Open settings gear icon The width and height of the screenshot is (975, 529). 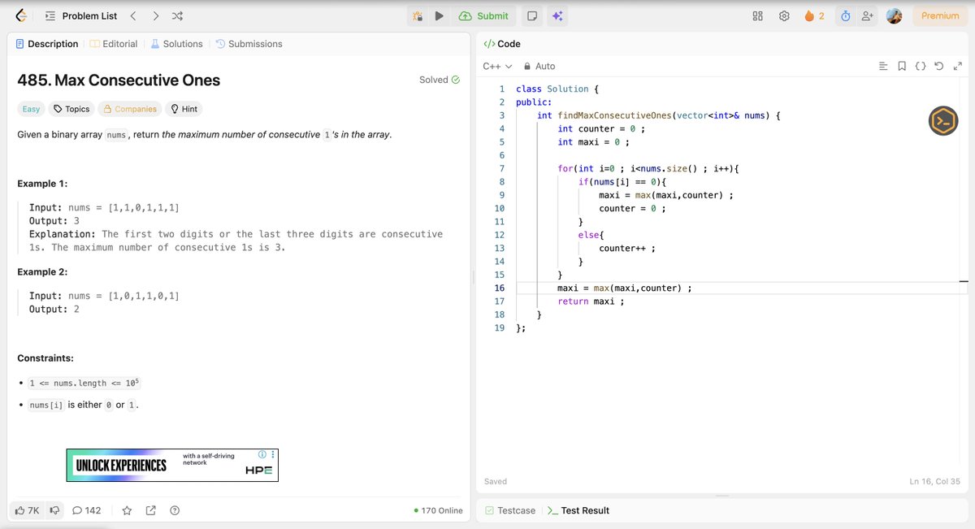click(784, 15)
